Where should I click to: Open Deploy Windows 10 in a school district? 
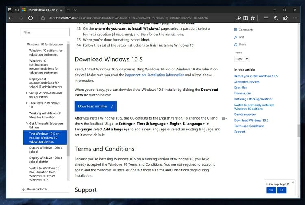point(46,160)
